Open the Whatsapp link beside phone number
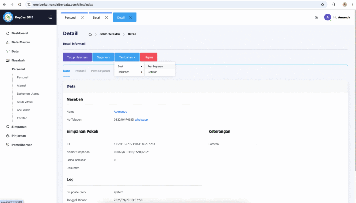The height and width of the screenshot is (203, 356). click(141, 120)
